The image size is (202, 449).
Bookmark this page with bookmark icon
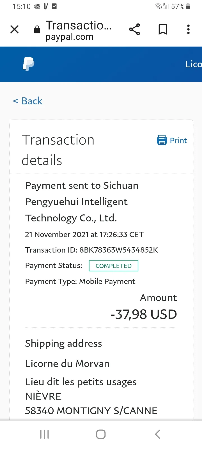point(163,29)
